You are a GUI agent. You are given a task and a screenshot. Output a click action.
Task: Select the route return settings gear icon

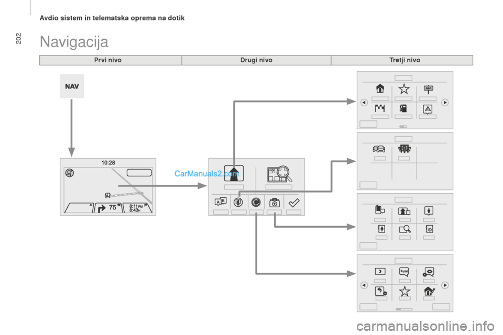coord(381,291)
